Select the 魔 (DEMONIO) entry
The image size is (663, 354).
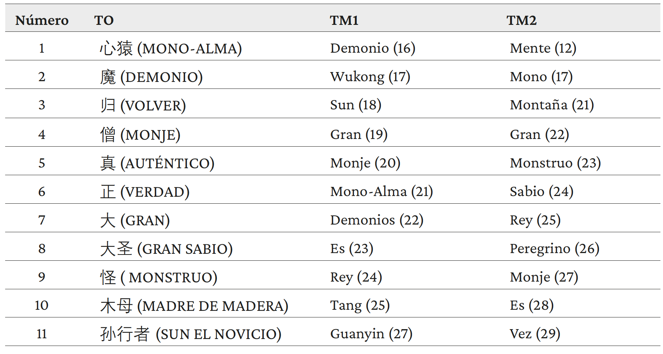[x=151, y=77]
